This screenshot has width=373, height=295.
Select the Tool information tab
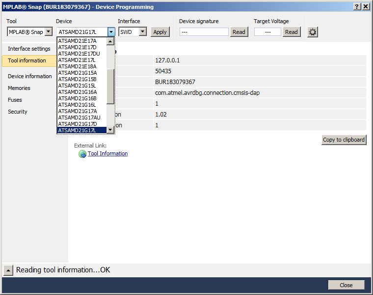pos(29,61)
